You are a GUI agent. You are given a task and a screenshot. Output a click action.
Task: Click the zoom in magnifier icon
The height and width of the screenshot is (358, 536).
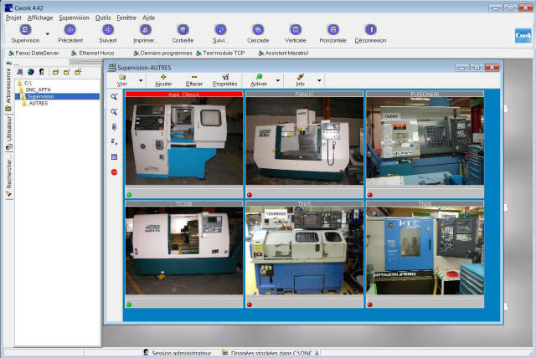114,97
